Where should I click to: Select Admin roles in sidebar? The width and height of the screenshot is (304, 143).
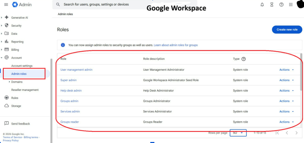[x=19, y=74]
